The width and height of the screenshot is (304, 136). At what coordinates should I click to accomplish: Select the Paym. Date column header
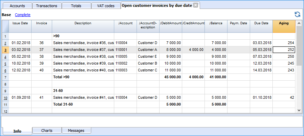(x=239, y=26)
